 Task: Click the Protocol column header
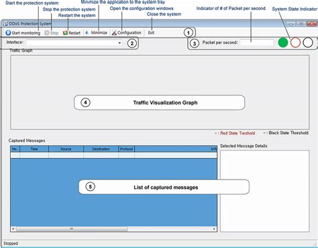(127, 149)
